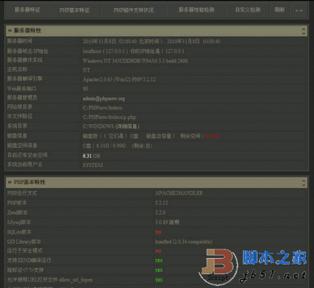Select Windows NT 345CDD9DB7F94A0 OS value
314x288 pixels.
pyautogui.click(x=135, y=61)
